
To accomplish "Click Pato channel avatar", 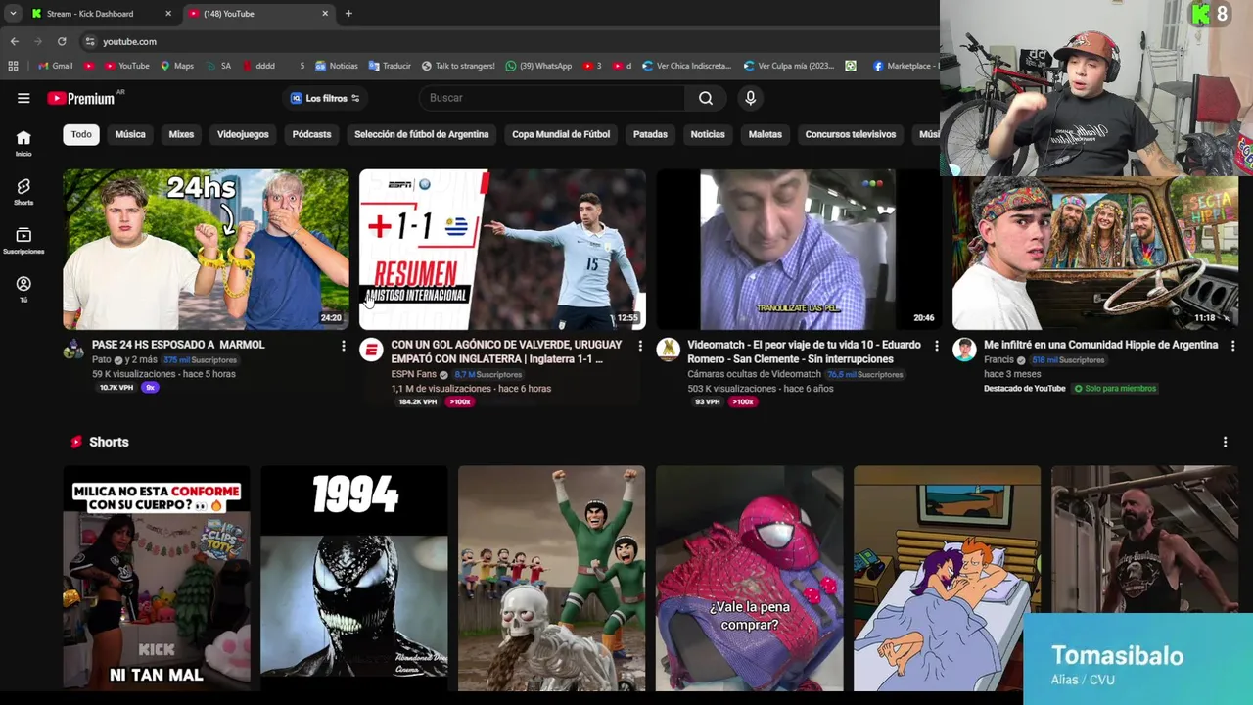I will tap(74, 350).
